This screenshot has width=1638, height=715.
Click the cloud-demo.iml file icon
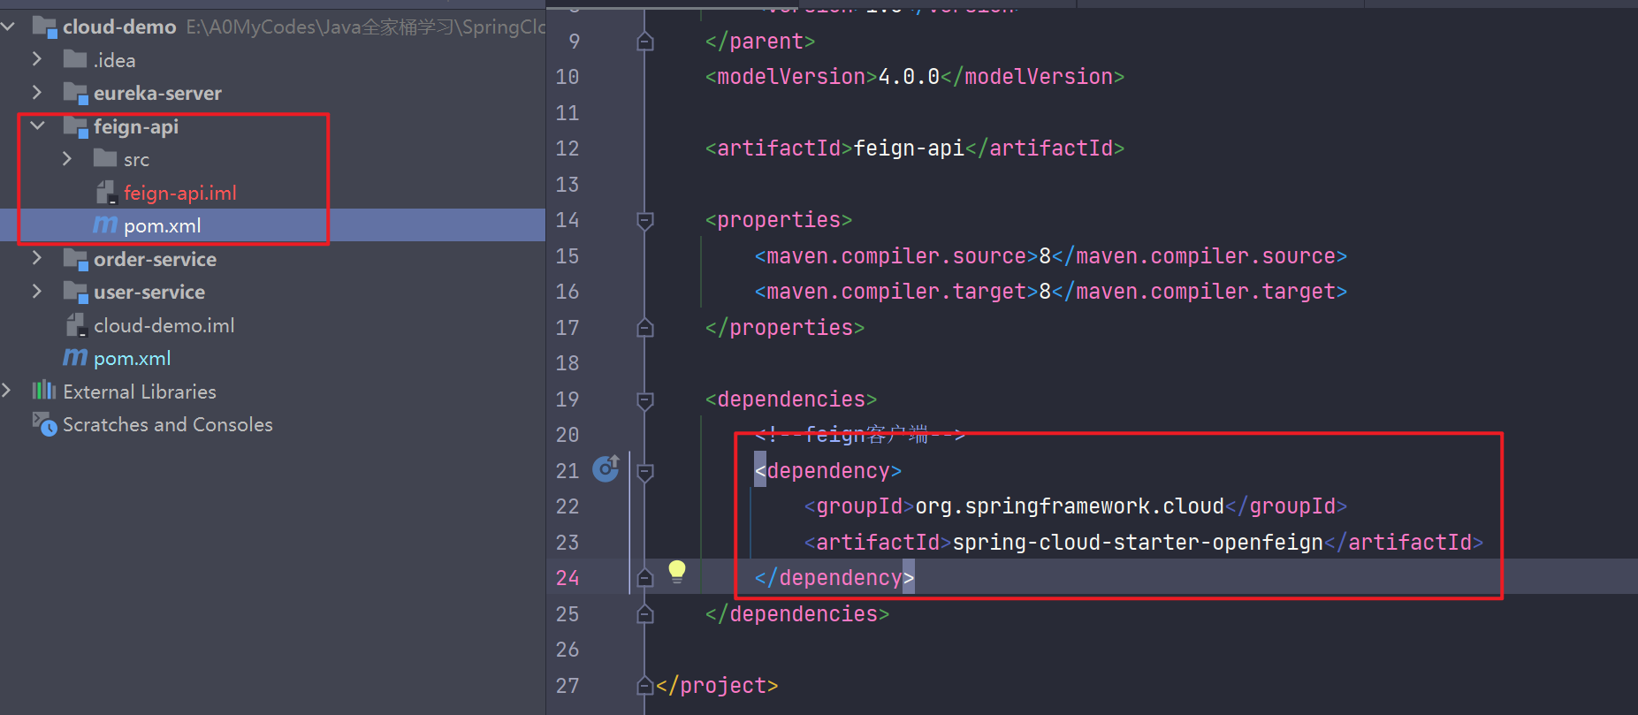point(76,324)
